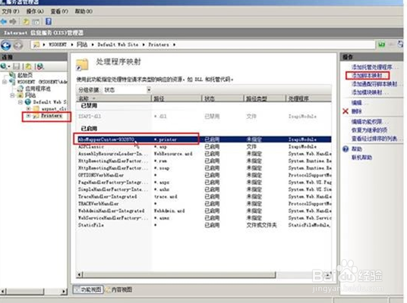This screenshot has width=407, height=303.
Task: Switch to the 内容视图 content view tab
Action: click(119, 289)
